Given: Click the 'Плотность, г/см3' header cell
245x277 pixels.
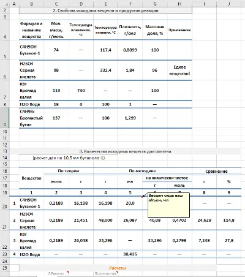Looking at the screenshot, I should [130, 30].
